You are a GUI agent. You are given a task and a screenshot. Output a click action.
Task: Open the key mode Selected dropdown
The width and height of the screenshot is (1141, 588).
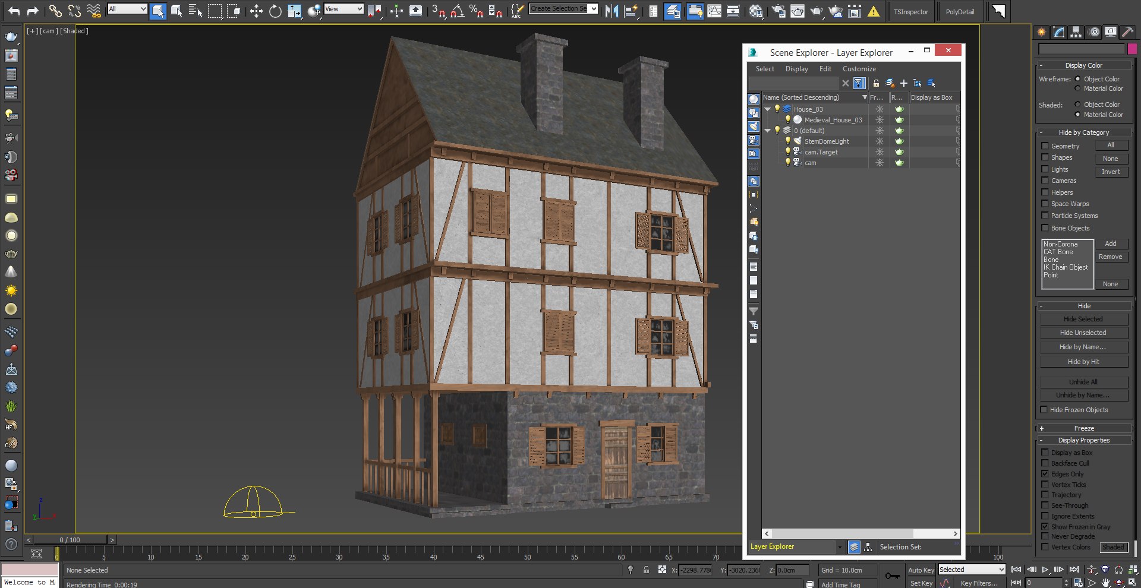pos(972,570)
